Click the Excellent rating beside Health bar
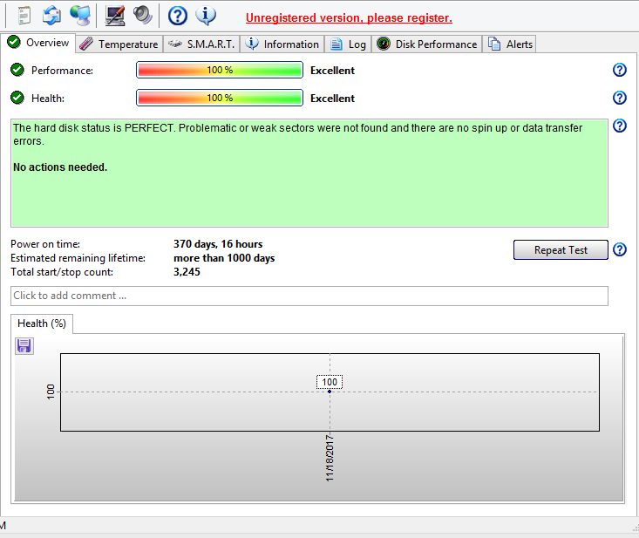The height and width of the screenshot is (538, 639). [x=332, y=99]
